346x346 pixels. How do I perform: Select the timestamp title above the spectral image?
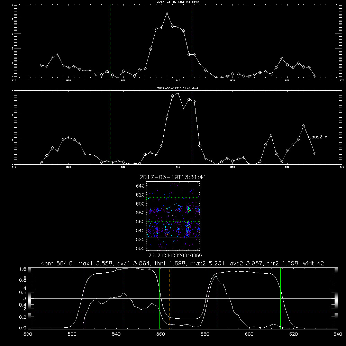173,177
